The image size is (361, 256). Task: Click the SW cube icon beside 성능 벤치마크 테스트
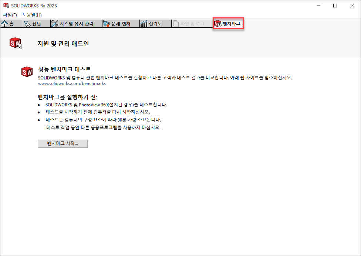point(27,72)
